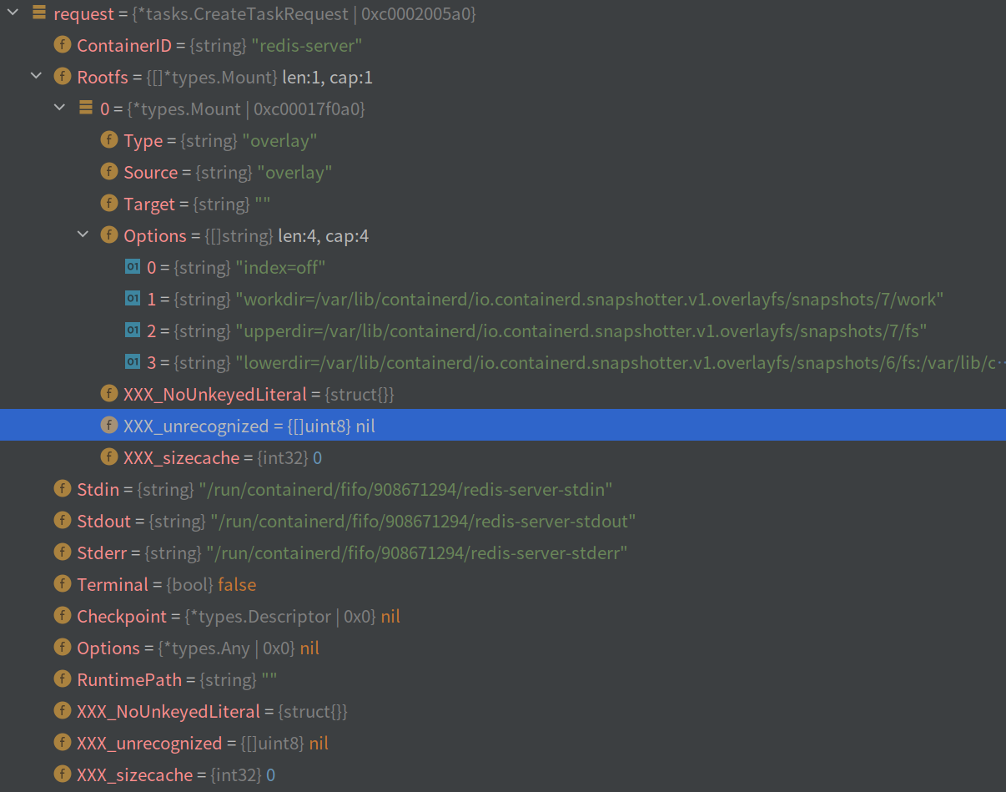
Task: Click the field icon of the last XXX_sizecache row
Action: pyautogui.click(x=62, y=774)
